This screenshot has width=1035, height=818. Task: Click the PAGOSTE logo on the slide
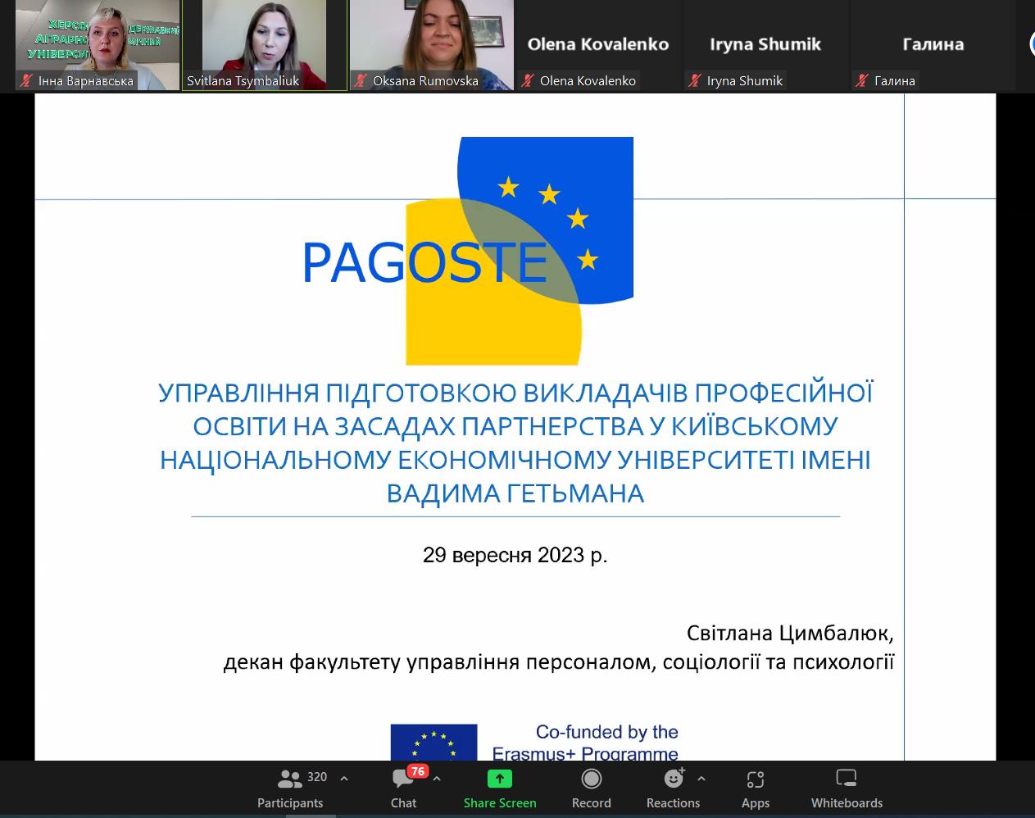tap(468, 251)
